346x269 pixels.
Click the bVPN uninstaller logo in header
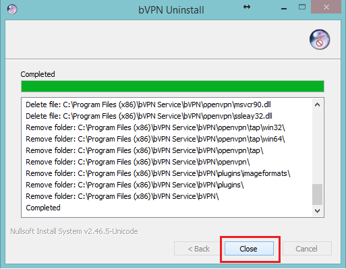(320, 39)
